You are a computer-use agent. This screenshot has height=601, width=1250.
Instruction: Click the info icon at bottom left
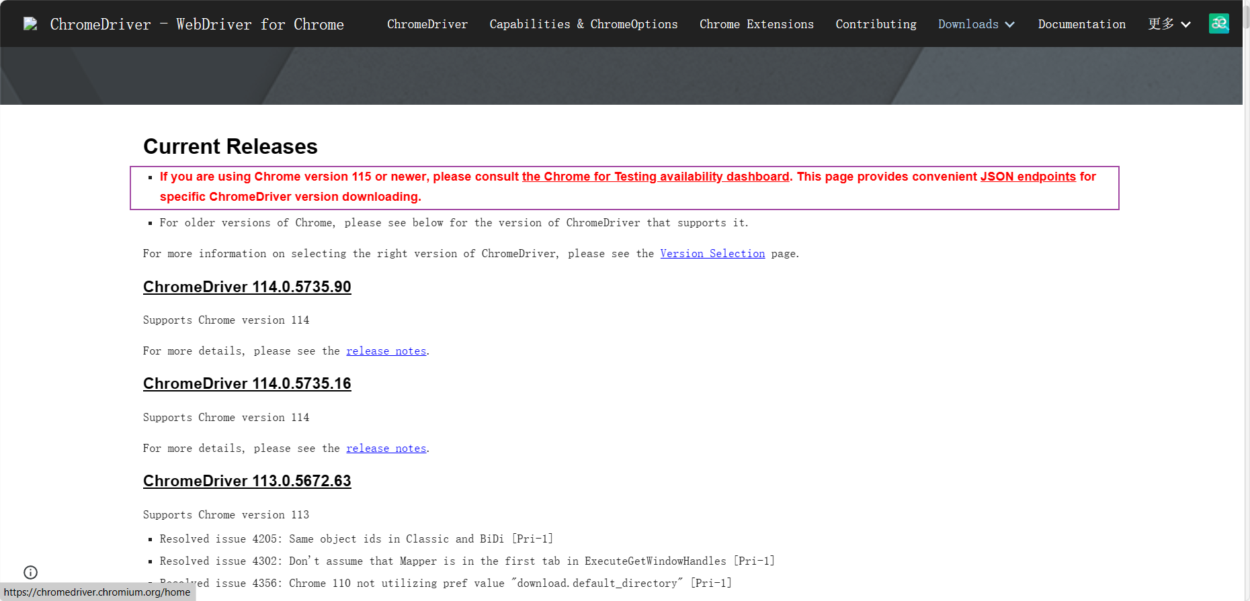(x=30, y=572)
